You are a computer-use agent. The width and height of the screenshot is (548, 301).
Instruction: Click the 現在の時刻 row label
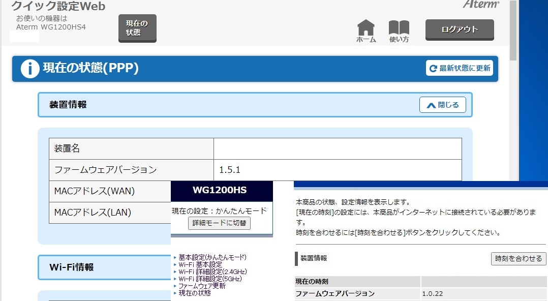[312, 281]
